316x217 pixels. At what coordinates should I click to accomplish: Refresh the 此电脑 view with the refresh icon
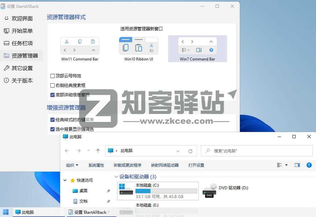190,151
